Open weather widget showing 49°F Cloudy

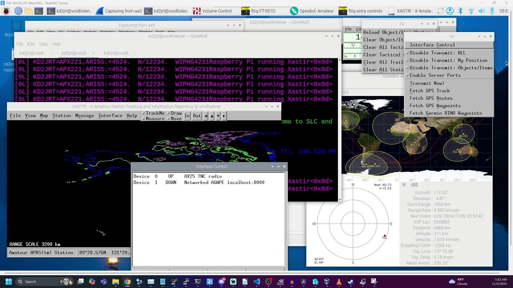[458, 282]
